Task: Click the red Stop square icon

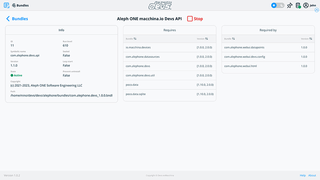Action: click(x=190, y=18)
